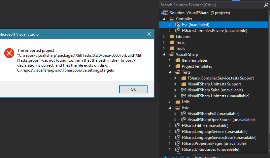Screen dimensions: 270x158
Task: Click VisualFSharp.Unittests (unavailable) project icon
Action: coord(184,96)
